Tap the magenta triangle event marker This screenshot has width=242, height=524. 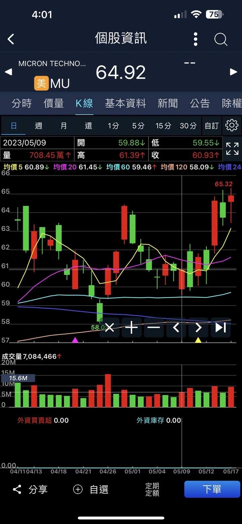[x=75, y=340]
